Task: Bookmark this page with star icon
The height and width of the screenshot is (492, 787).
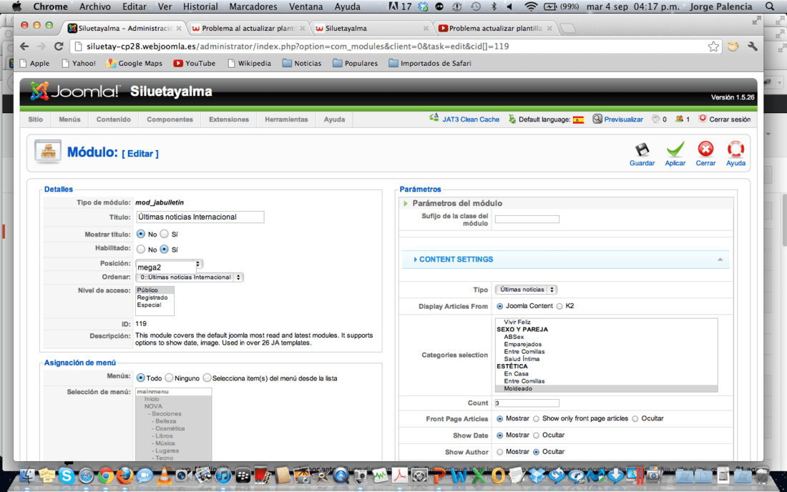Action: pos(713,46)
